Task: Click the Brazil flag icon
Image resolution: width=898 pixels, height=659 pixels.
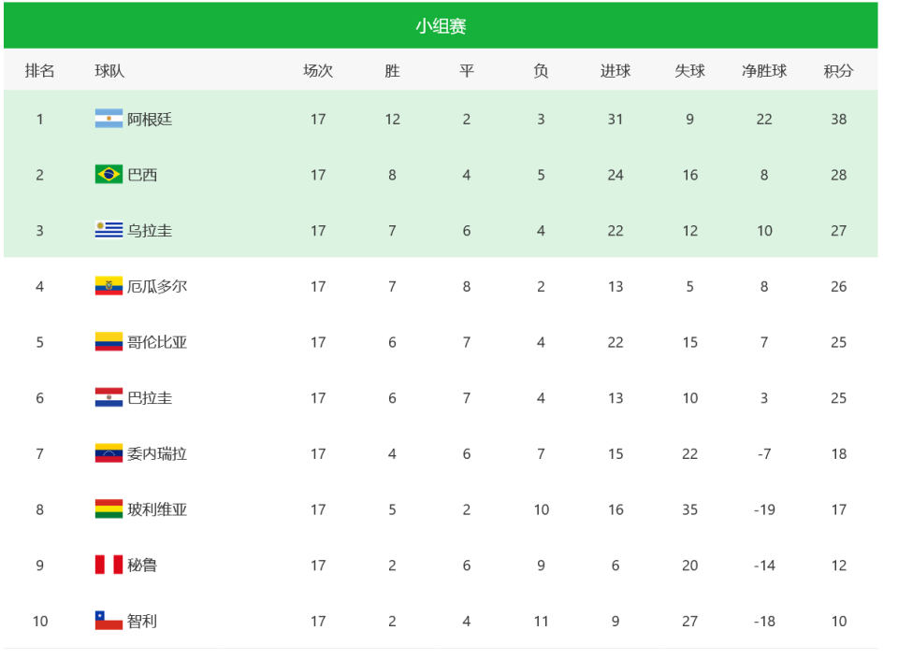Action: 109,174
